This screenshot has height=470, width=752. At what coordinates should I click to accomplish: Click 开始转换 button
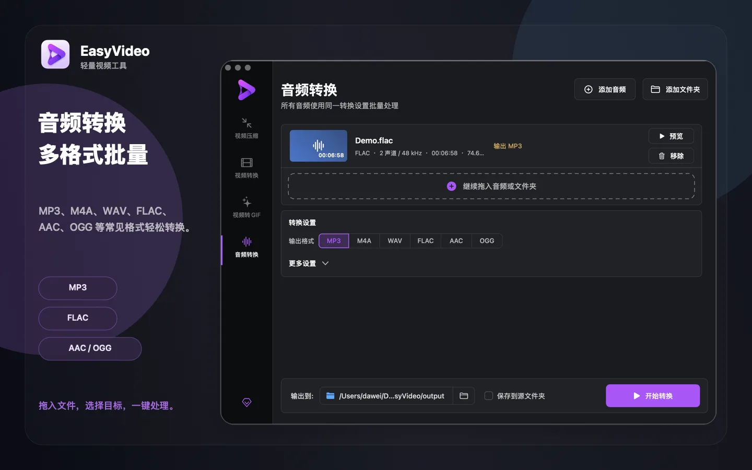coord(653,396)
